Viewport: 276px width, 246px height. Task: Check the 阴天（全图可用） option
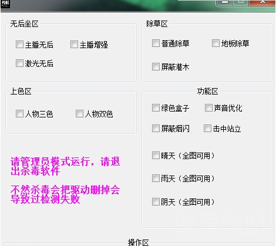click(156, 202)
